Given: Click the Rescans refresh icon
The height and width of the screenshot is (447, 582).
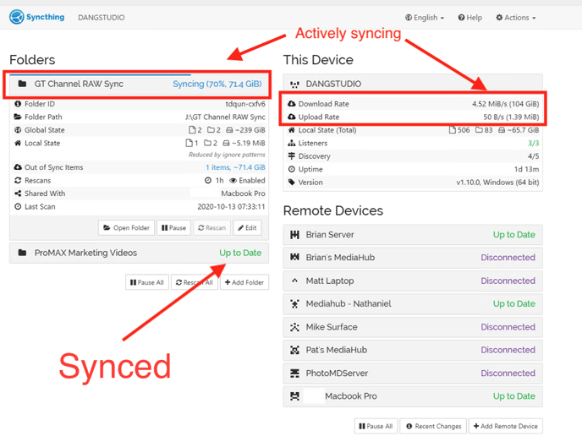Looking at the screenshot, I should 18,181.
